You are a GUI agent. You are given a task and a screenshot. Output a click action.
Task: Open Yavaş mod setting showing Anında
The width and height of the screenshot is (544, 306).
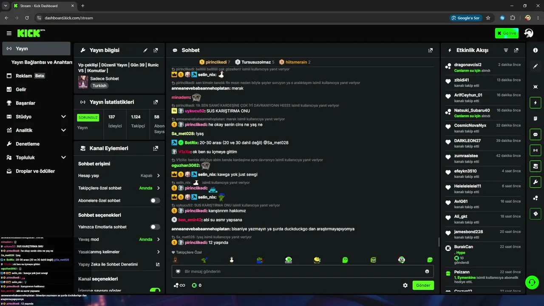click(119, 239)
